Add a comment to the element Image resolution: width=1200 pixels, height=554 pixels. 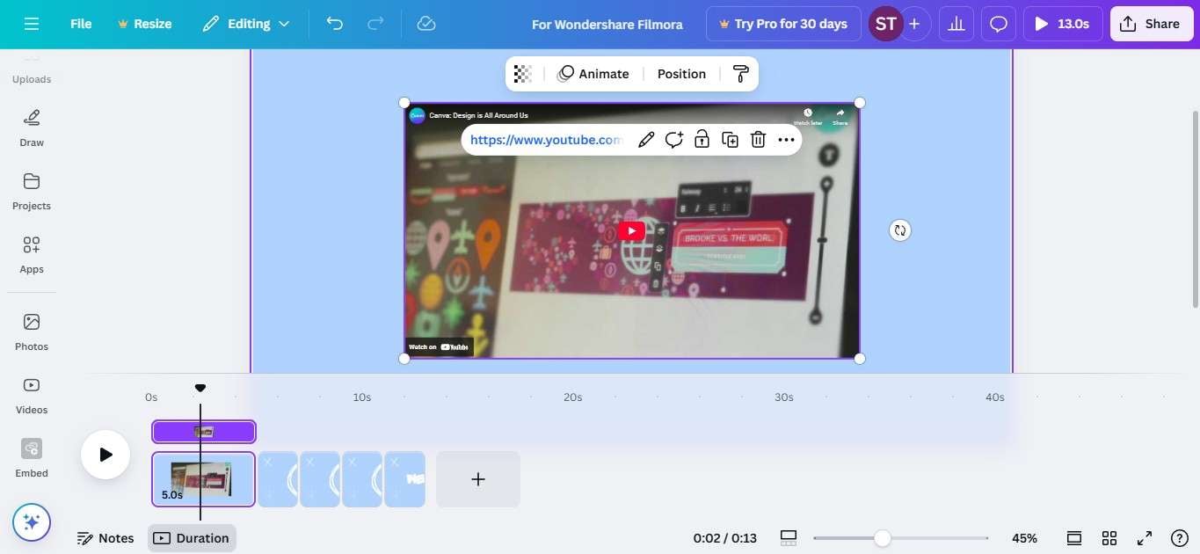click(674, 140)
